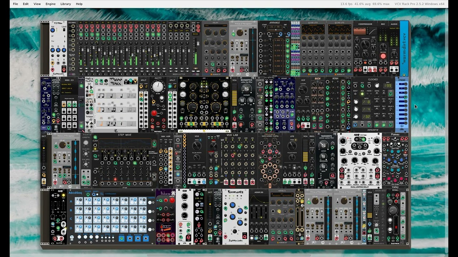Select the Step Wave CLOCK jack
This screenshot has width=458, height=257.
[x=95, y=137]
